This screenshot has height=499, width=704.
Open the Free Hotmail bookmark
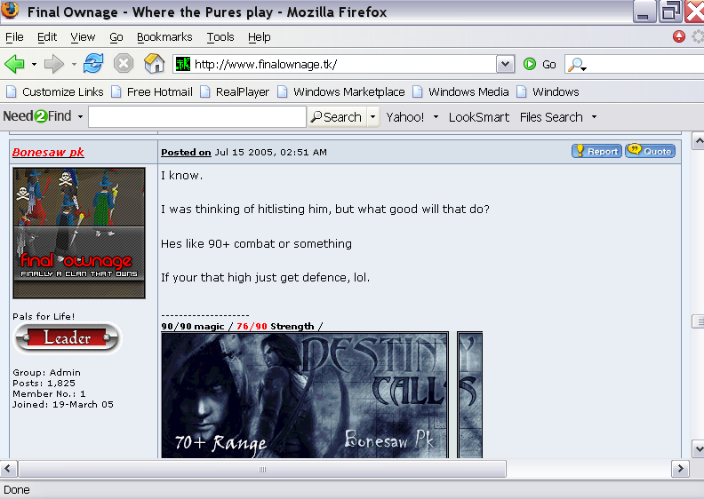tap(160, 92)
